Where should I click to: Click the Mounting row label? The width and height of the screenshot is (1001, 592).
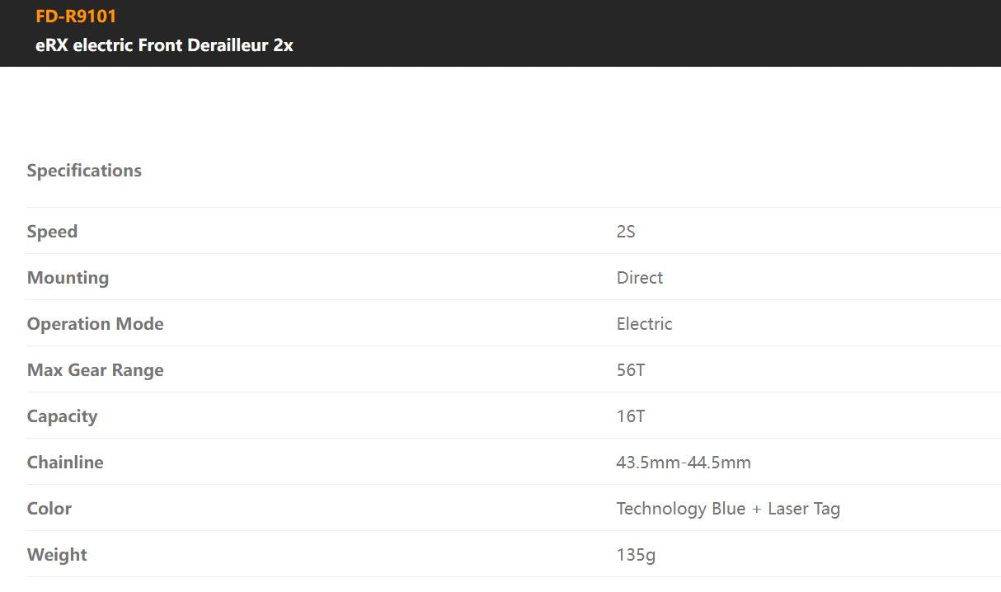coord(68,278)
